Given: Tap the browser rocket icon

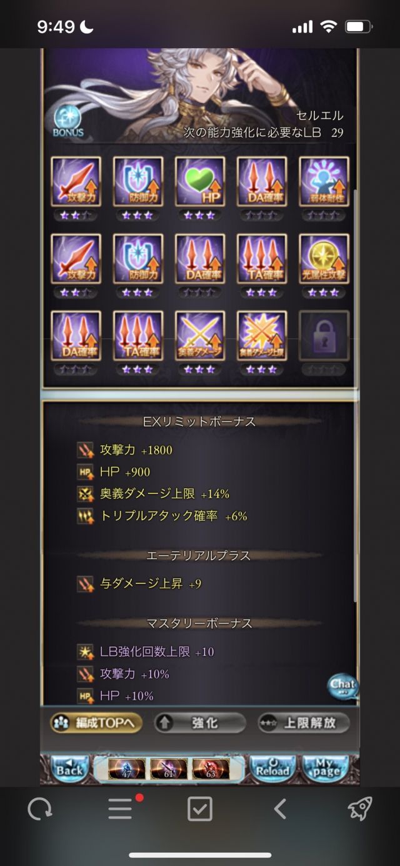Looking at the screenshot, I should click(360, 809).
